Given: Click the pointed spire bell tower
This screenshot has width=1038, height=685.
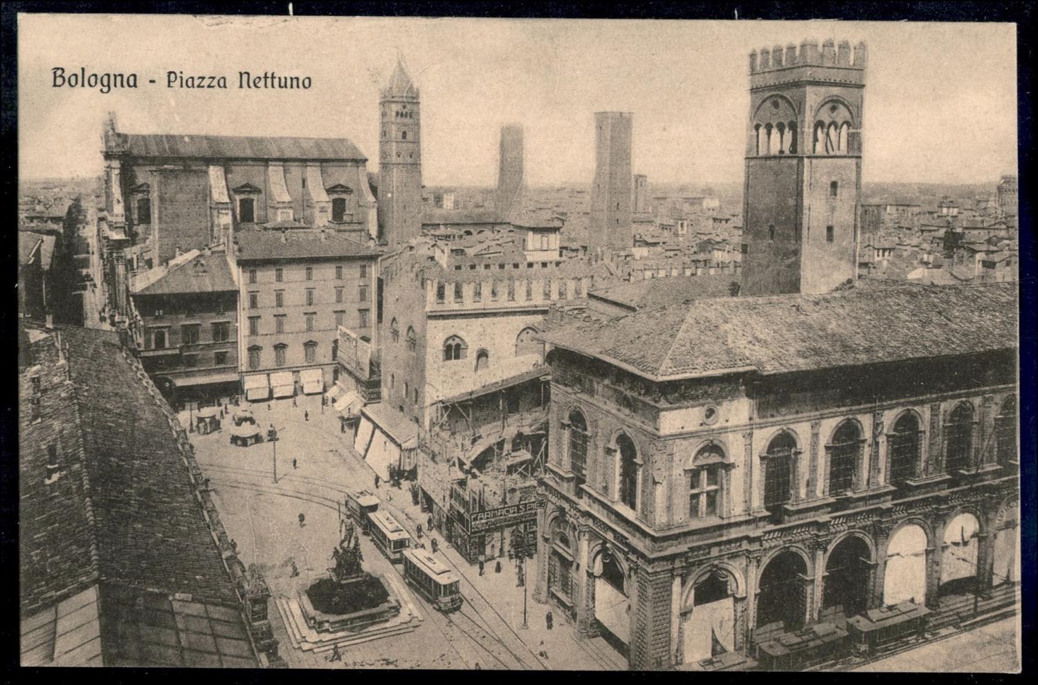Looking at the screenshot, I should (x=400, y=149).
